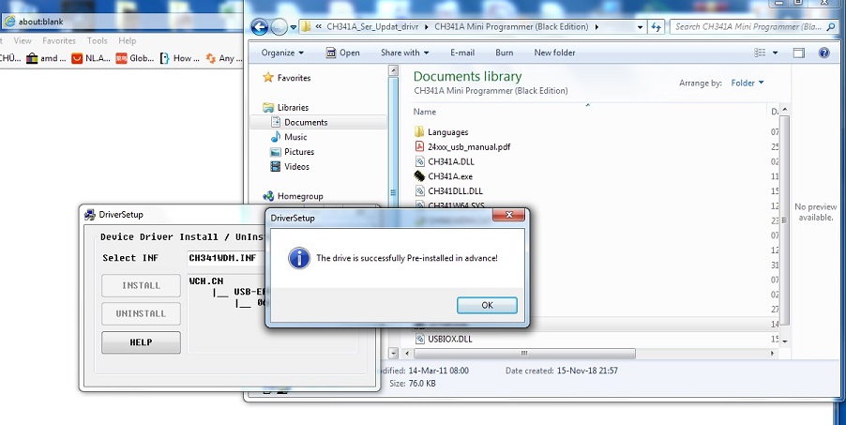This screenshot has width=846, height=425.
Task: Select the Languages folder
Action: click(447, 131)
